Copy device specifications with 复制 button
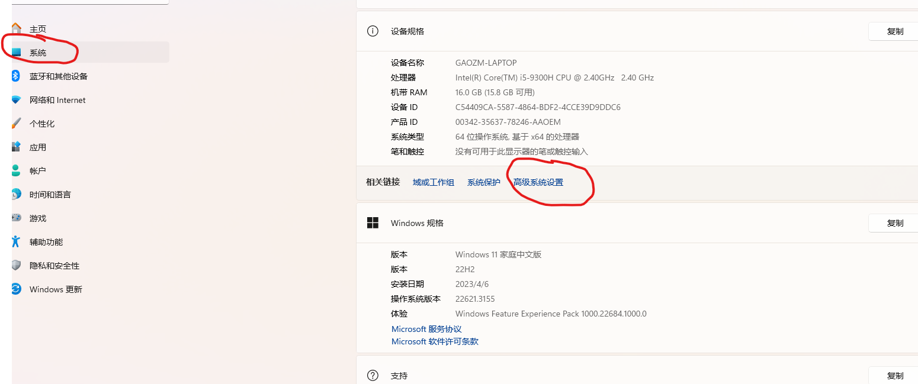Image resolution: width=918 pixels, height=384 pixels. 894,31
